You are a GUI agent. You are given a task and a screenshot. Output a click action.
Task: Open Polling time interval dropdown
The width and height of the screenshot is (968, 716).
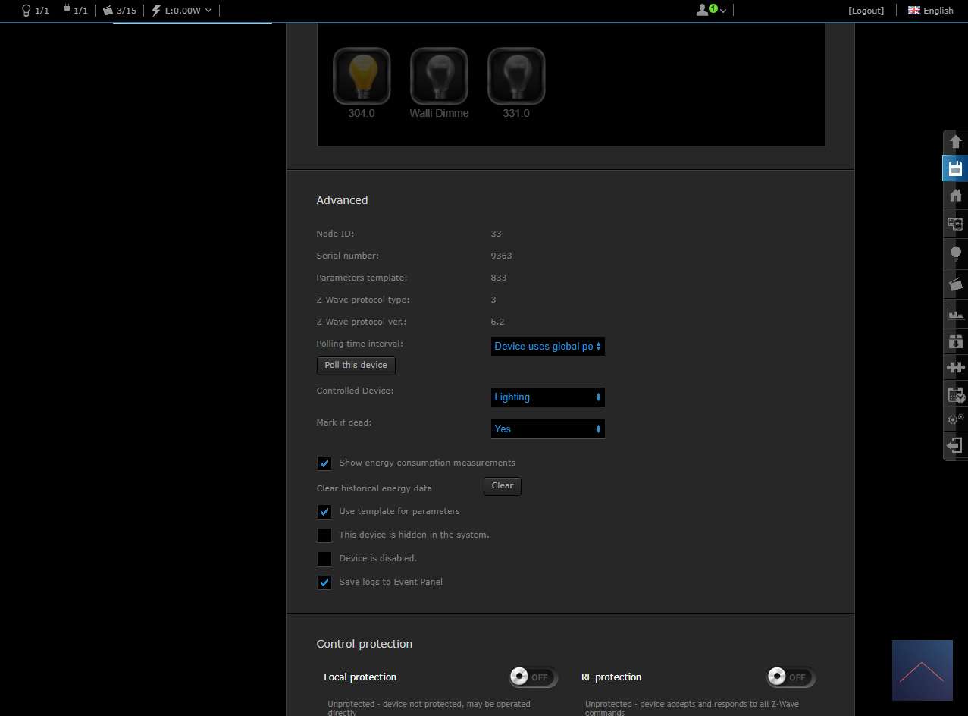coord(547,347)
